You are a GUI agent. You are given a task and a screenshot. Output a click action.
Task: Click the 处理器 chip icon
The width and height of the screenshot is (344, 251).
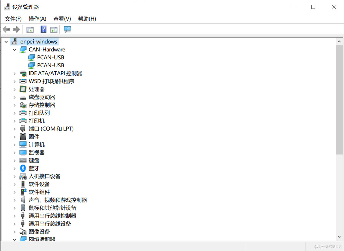click(23, 89)
